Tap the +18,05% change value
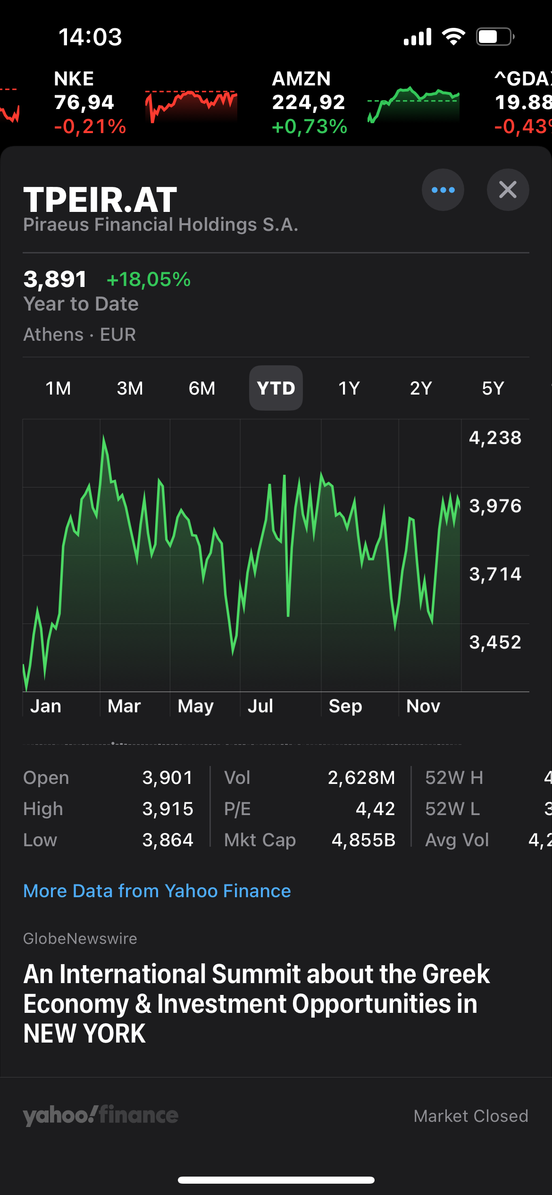Image resolution: width=552 pixels, height=1195 pixels. [x=149, y=279]
